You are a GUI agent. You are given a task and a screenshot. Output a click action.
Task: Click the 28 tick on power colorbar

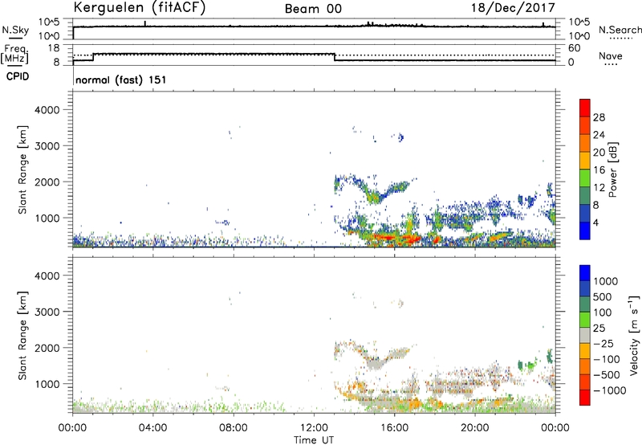[599, 117]
